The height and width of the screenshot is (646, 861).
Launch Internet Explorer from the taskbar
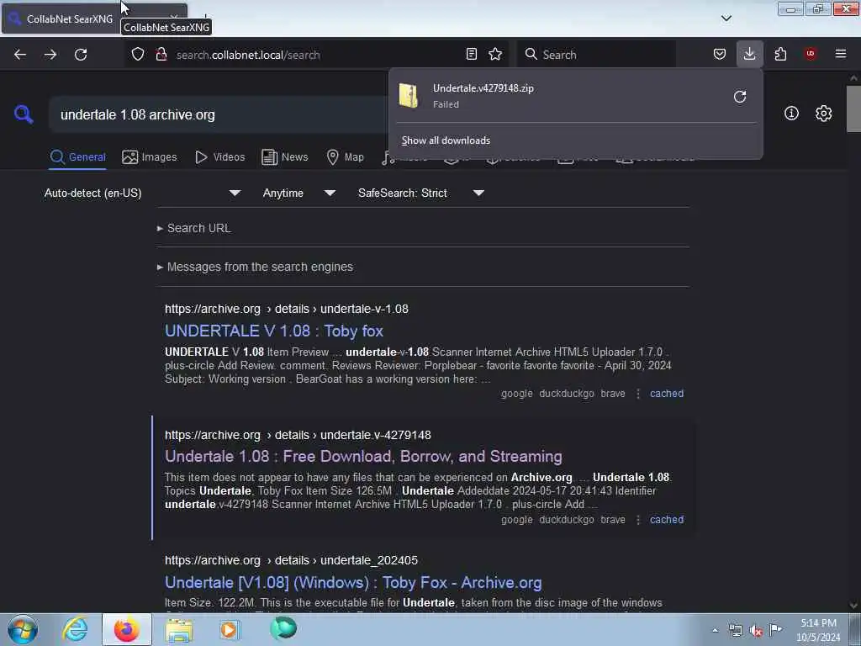75,629
